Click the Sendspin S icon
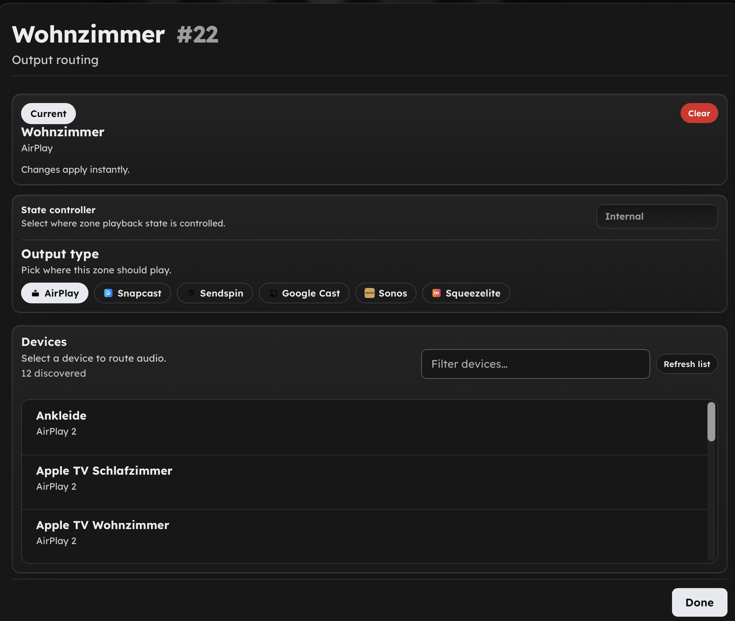 coord(191,293)
